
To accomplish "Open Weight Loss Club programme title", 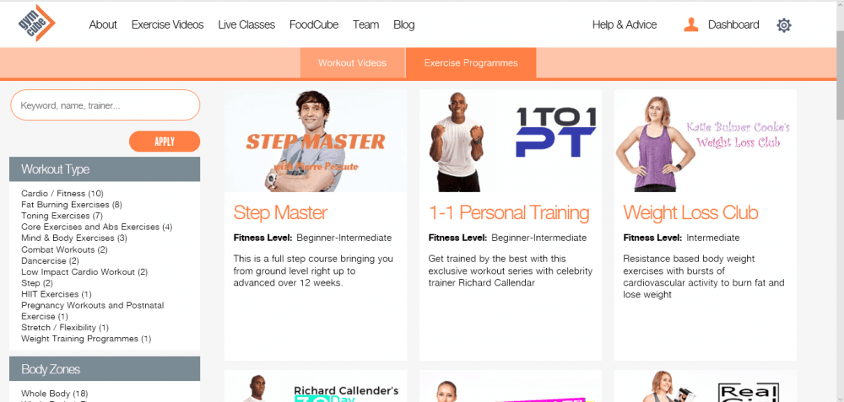I will tap(690, 213).
